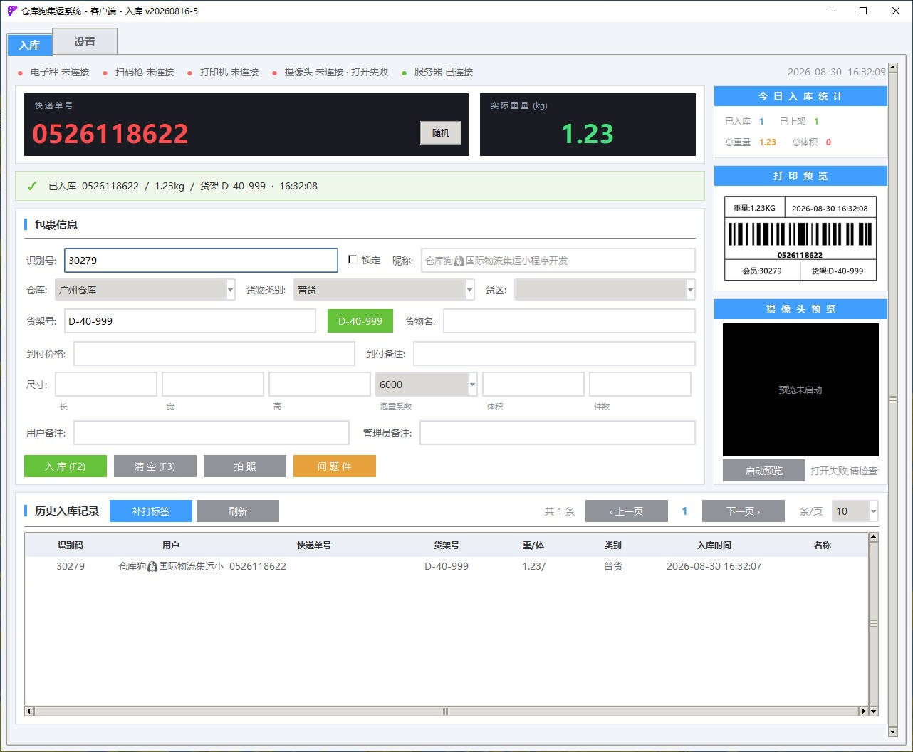Click the history table horizontal scrollbar
Screen dimensions: 913x752
click(447, 711)
